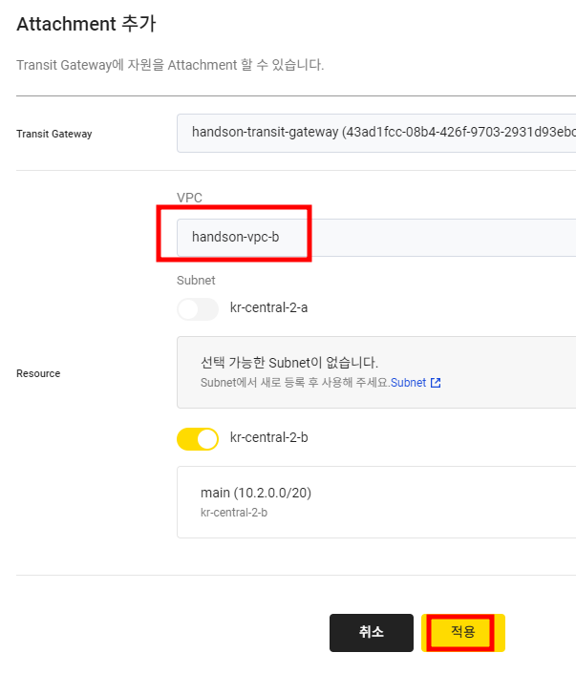Open the blue Subnet link
The width and height of the screenshot is (576, 674).
tap(408, 383)
